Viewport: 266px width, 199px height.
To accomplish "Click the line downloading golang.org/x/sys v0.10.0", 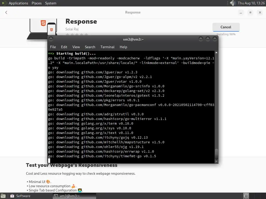I will coord(90,128).
